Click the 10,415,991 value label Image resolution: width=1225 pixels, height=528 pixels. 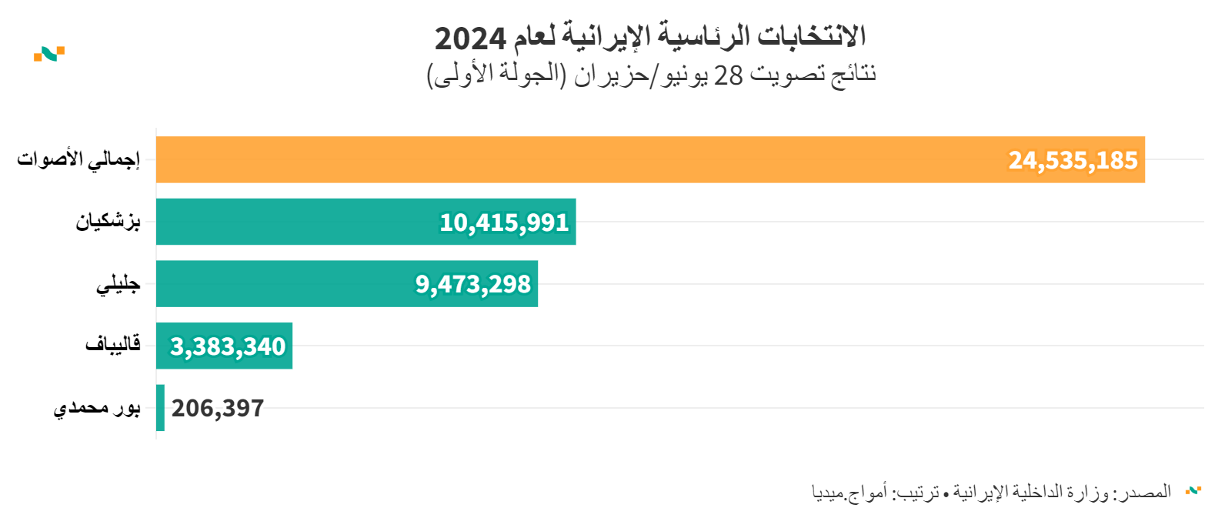click(x=504, y=222)
